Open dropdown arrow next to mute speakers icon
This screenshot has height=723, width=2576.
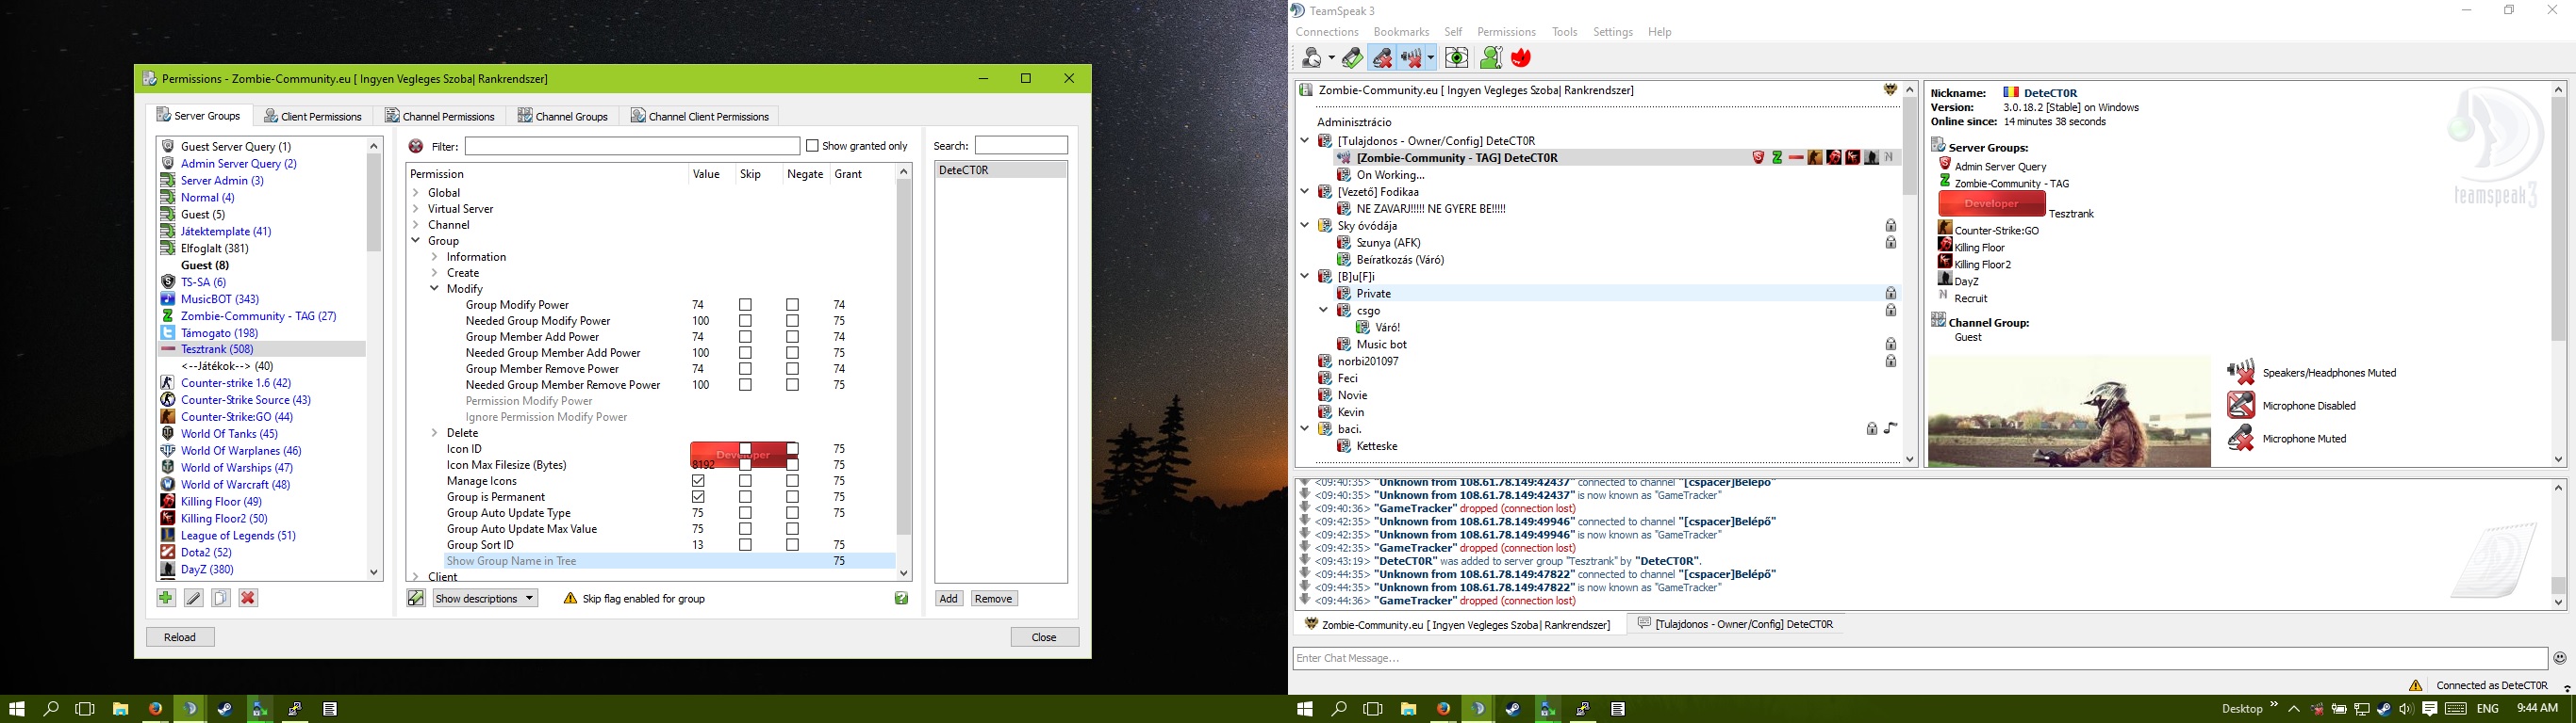point(1431,59)
